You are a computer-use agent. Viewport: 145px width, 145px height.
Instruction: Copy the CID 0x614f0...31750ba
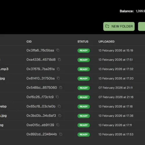58,78
